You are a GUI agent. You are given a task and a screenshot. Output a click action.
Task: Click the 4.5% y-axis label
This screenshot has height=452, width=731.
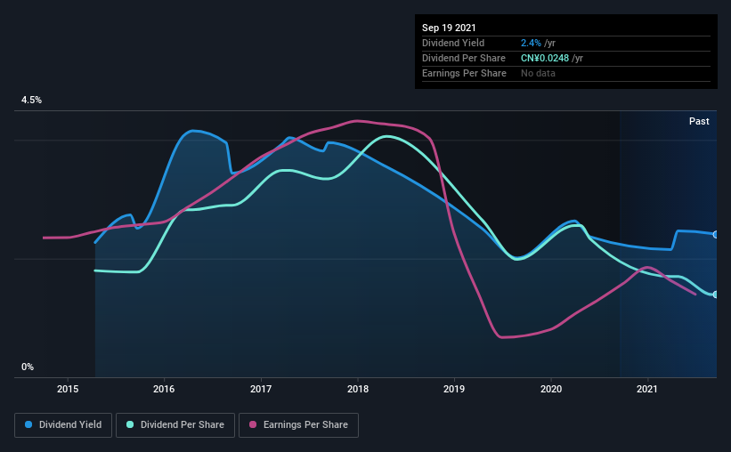pyautogui.click(x=31, y=100)
